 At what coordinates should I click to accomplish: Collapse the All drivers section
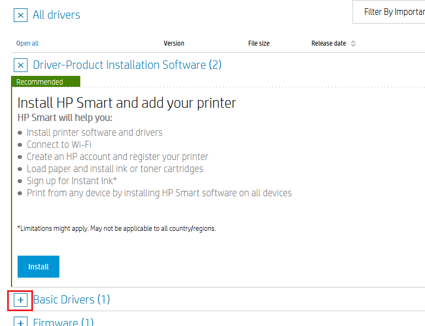20,15
